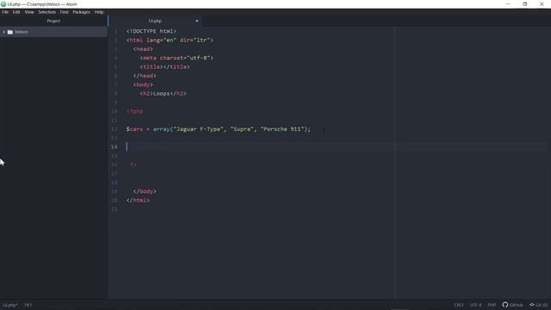Select the Project panel tab
This screenshot has height=310, width=551.
pyautogui.click(x=53, y=21)
